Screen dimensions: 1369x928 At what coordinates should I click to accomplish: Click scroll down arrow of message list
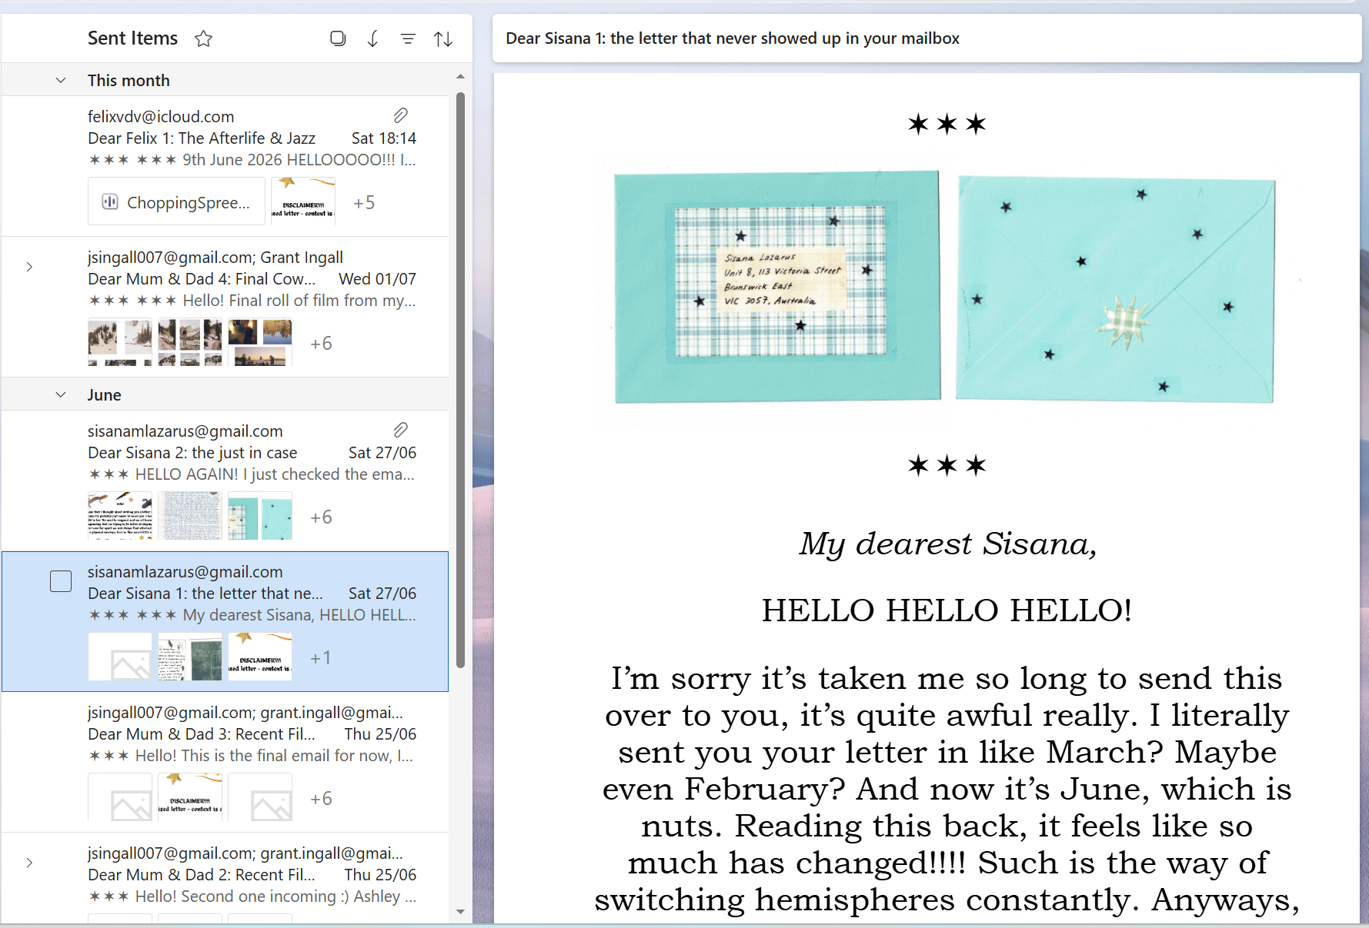pyautogui.click(x=460, y=912)
